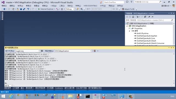
Task: Collapse the 參考 references node
Action: point(130,31)
